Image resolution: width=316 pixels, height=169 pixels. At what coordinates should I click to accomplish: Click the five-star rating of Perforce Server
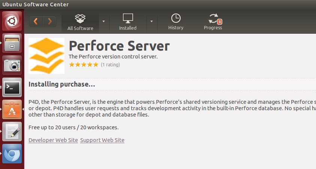[x=84, y=65]
